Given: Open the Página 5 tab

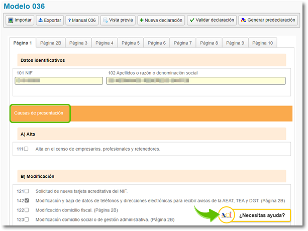Looking at the screenshot, I should pyautogui.click(x=131, y=43).
